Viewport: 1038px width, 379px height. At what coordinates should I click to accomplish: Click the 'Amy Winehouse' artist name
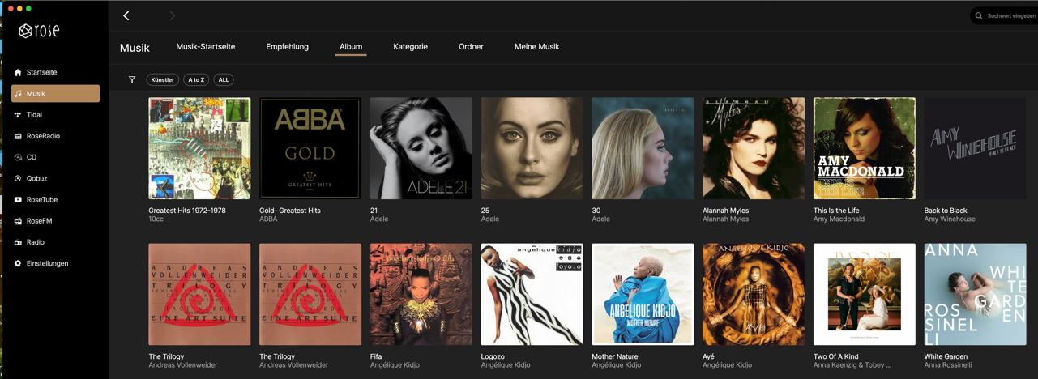(x=950, y=219)
